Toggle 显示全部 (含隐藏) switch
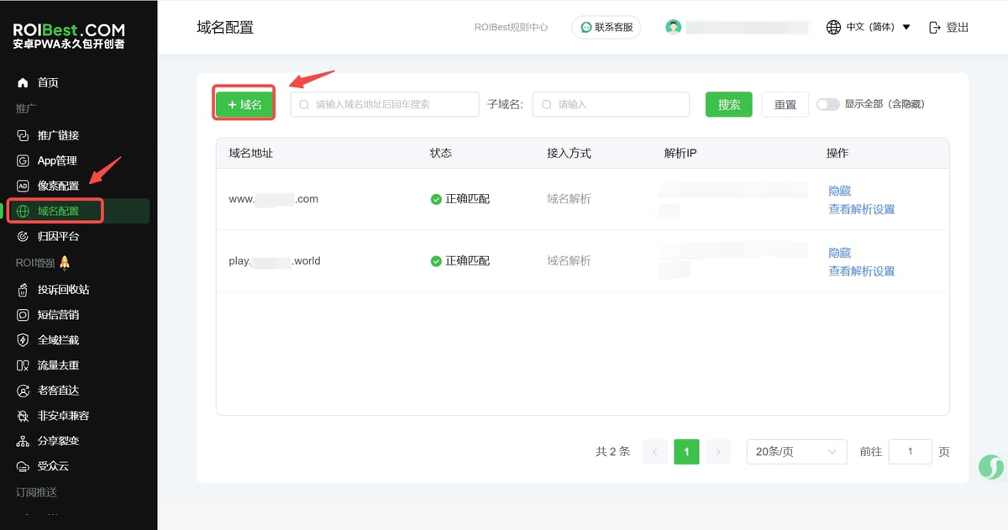This screenshot has width=1008, height=530. 827,104
